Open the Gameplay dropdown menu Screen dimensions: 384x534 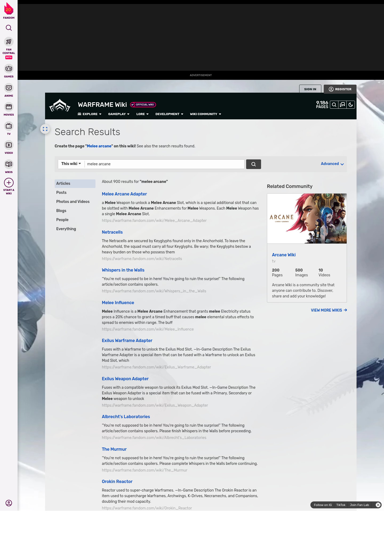[119, 114]
